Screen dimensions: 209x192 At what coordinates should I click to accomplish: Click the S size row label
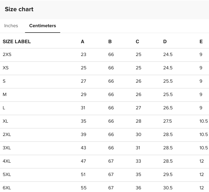coord(4,81)
